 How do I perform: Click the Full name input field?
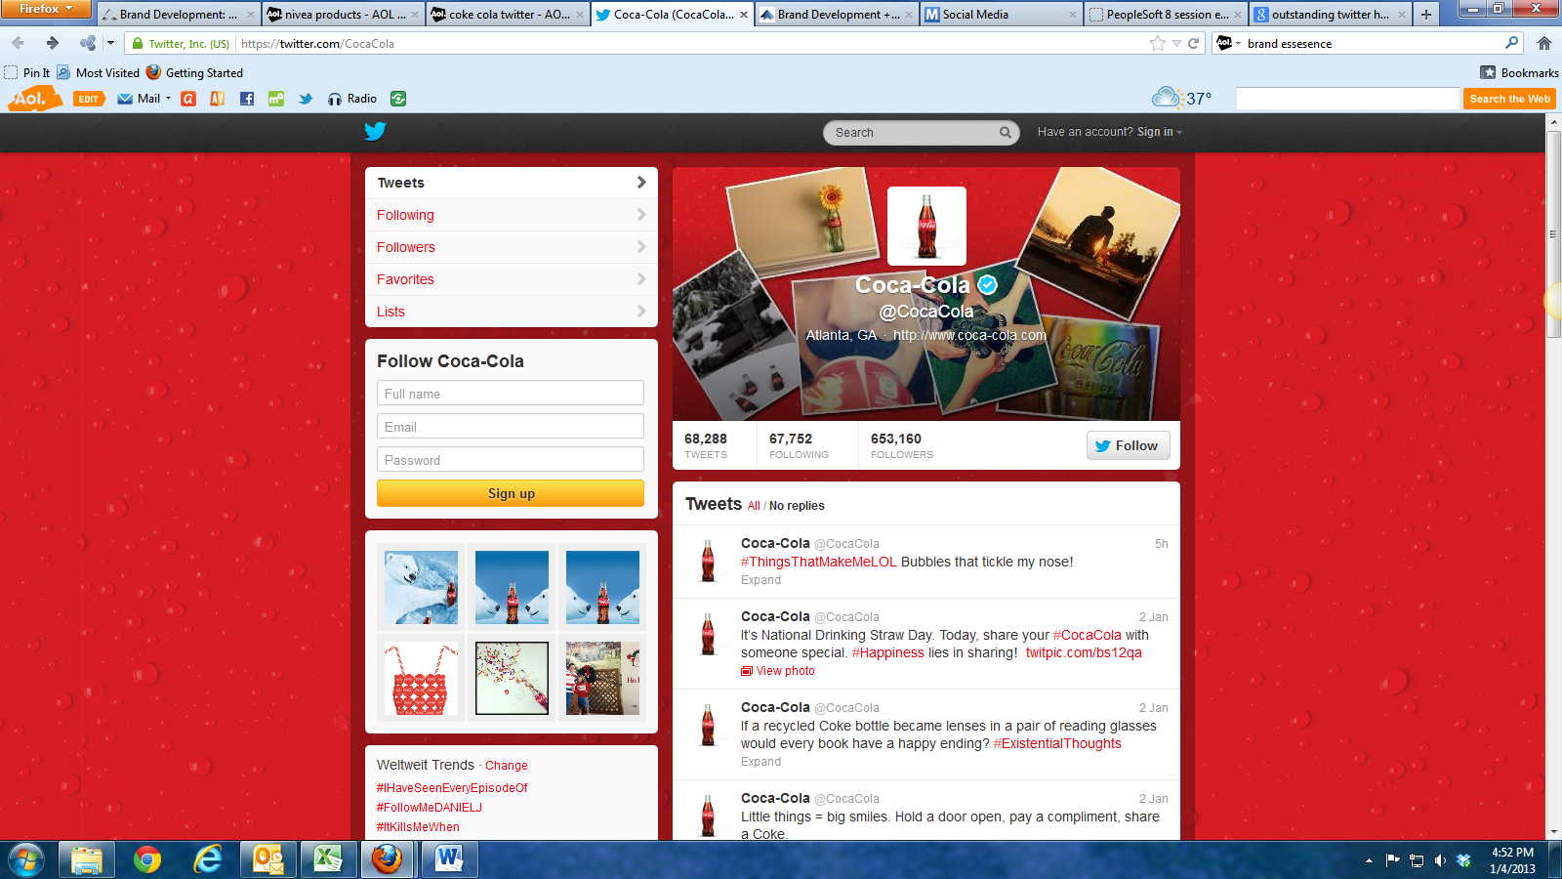[x=510, y=394]
